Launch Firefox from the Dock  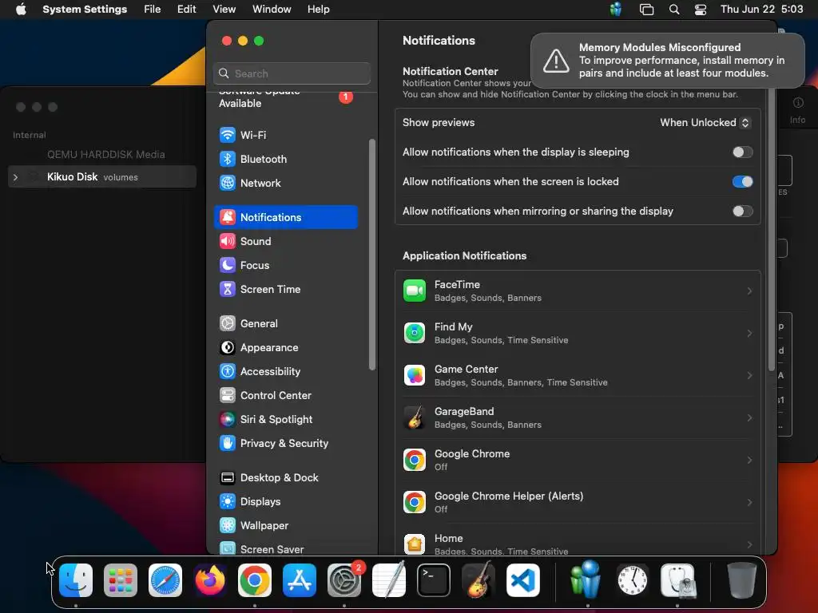[210, 580]
